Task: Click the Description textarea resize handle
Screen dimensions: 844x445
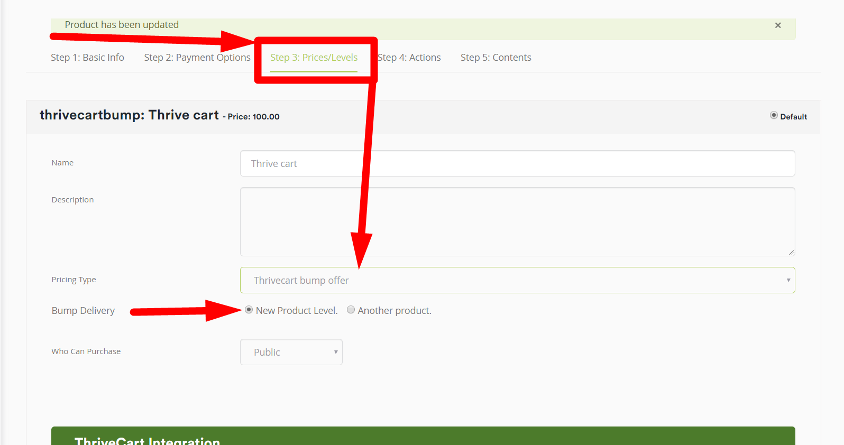Action: click(x=791, y=252)
